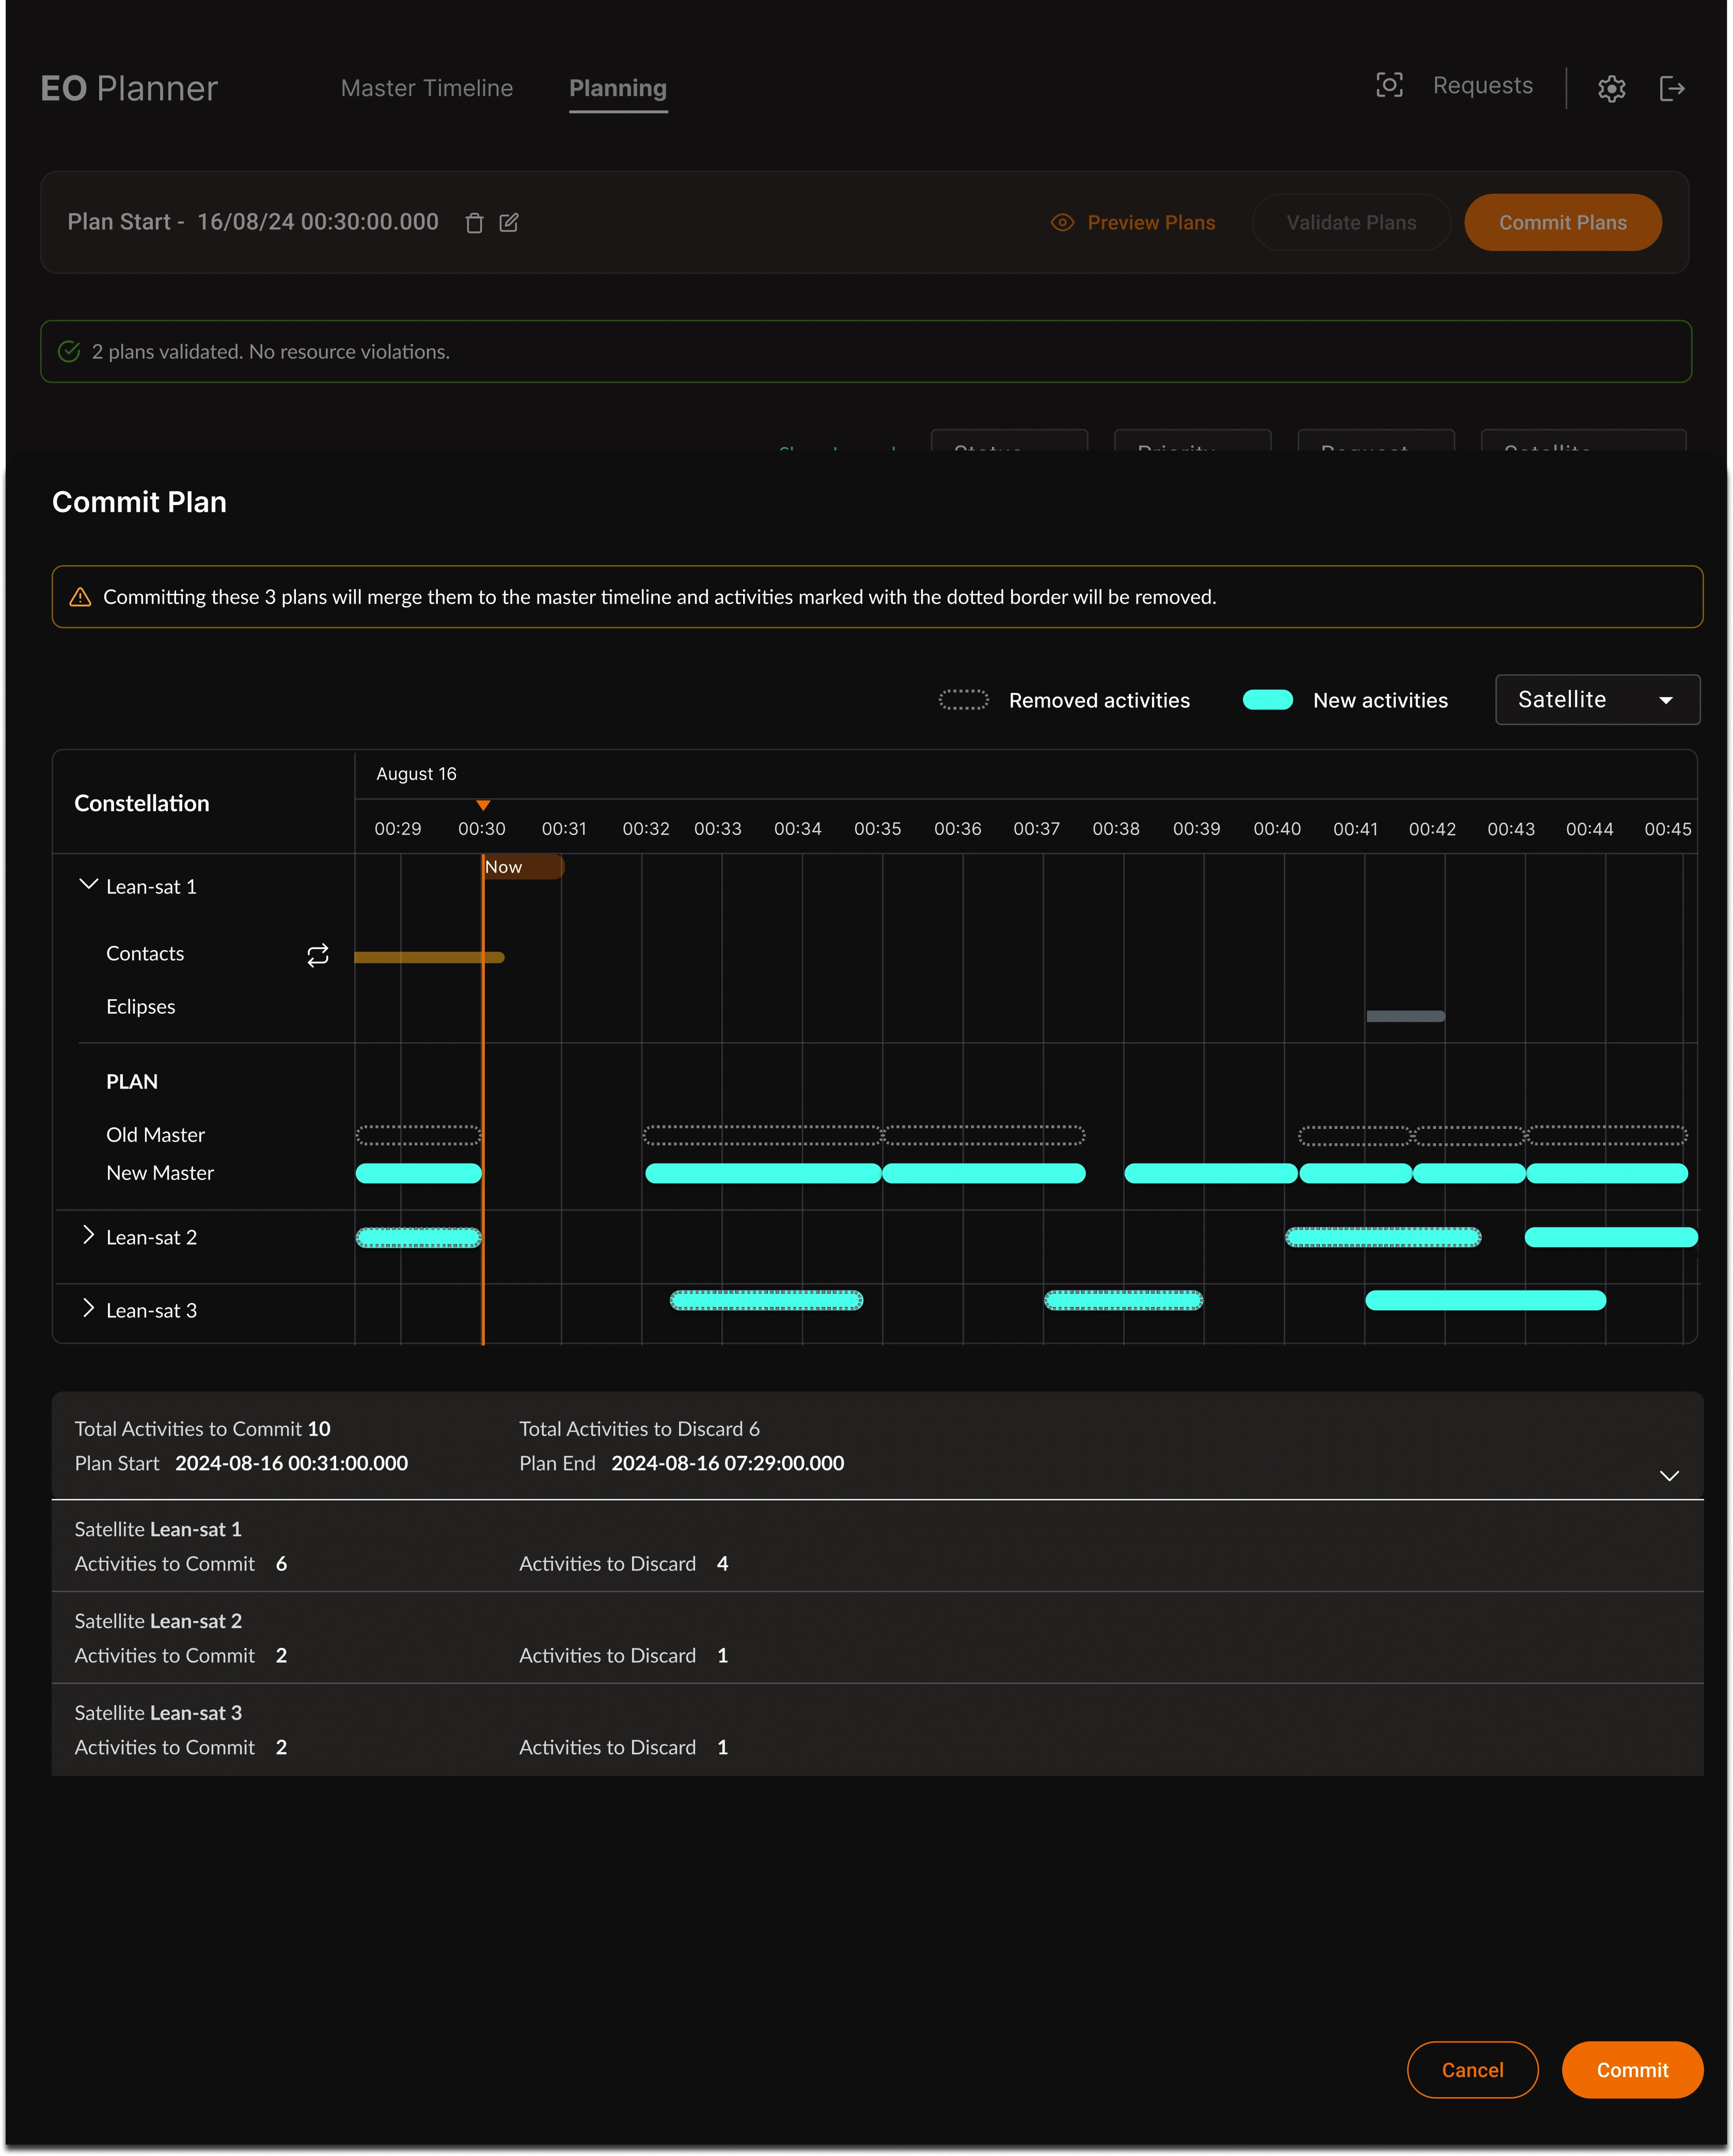This screenshot has width=1733, height=2156.
Task: Click the Commit Plan dialog title
Action: pos(139,502)
